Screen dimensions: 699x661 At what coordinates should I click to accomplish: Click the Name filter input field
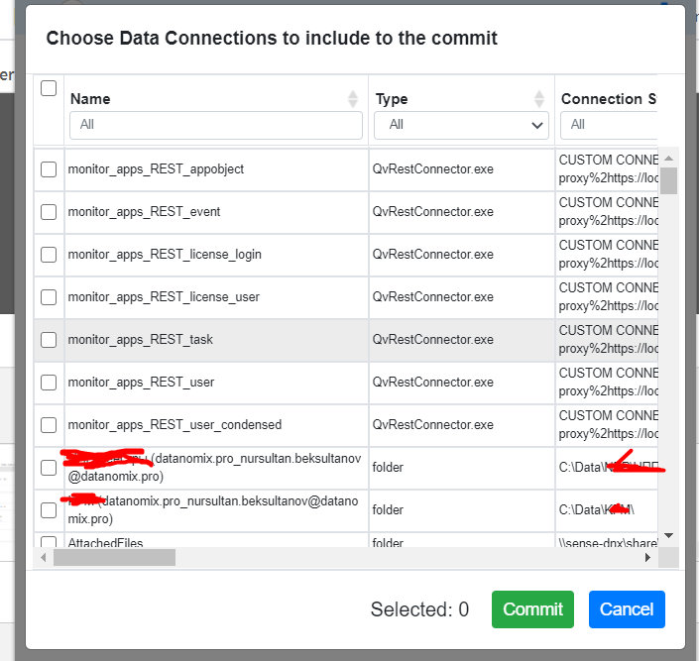(x=215, y=125)
